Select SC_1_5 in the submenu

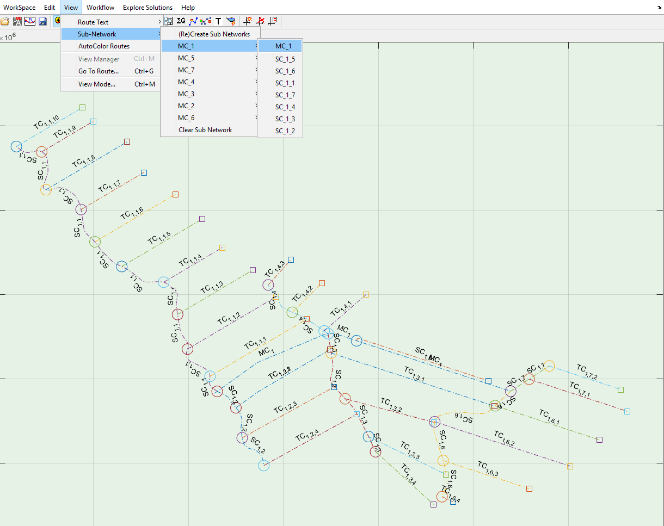(285, 59)
